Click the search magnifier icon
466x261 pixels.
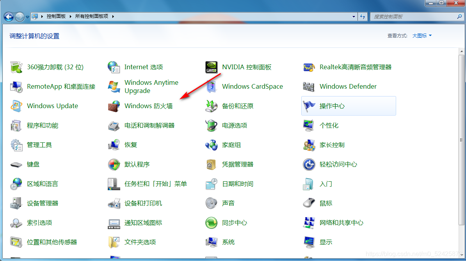click(459, 17)
